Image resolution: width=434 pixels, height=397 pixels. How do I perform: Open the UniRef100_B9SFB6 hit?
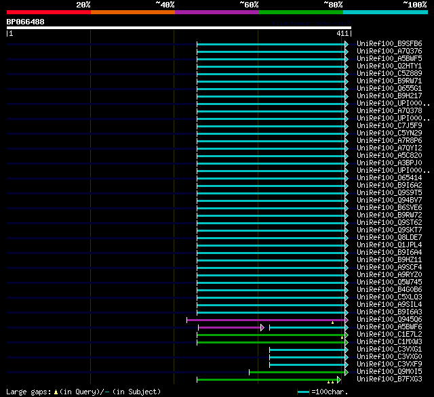coord(389,43)
